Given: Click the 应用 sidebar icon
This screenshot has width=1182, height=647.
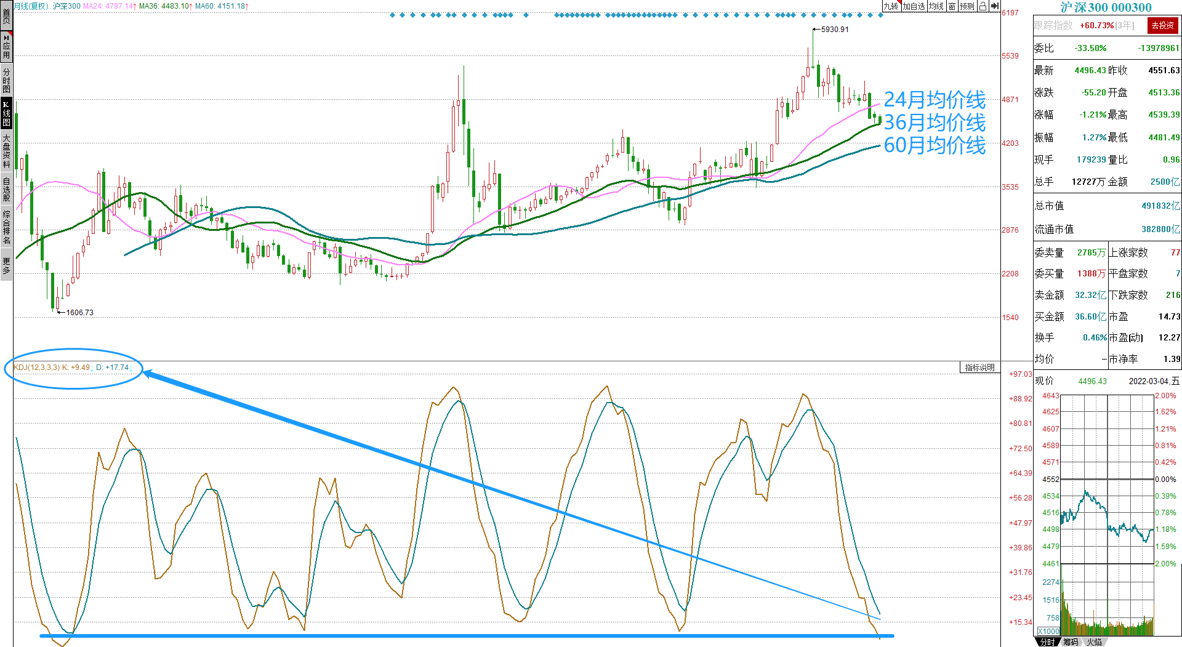Looking at the screenshot, I should pyautogui.click(x=6, y=47).
